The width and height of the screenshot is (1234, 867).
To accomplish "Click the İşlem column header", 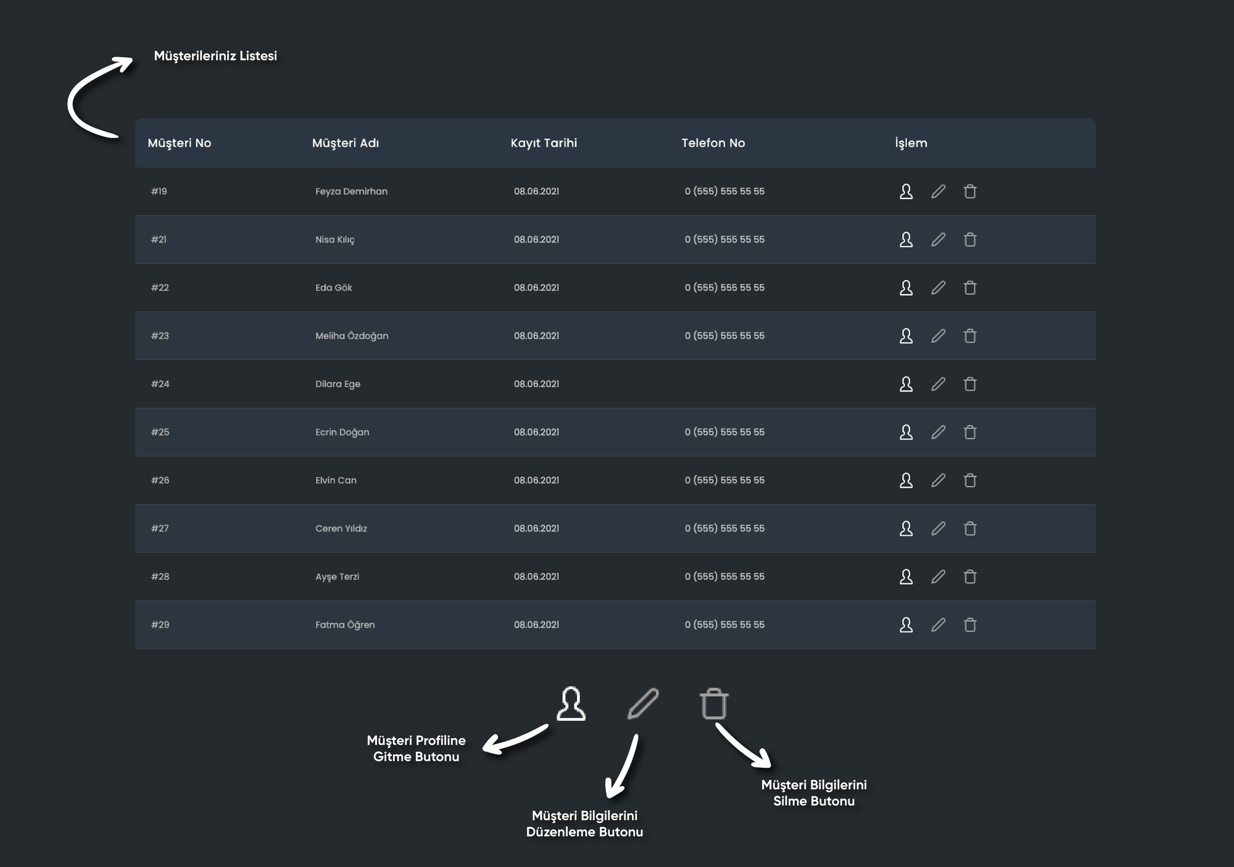I will (x=911, y=143).
